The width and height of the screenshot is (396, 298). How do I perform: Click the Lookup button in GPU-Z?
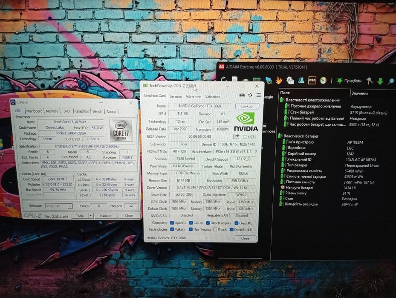pyautogui.click(x=247, y=106)
